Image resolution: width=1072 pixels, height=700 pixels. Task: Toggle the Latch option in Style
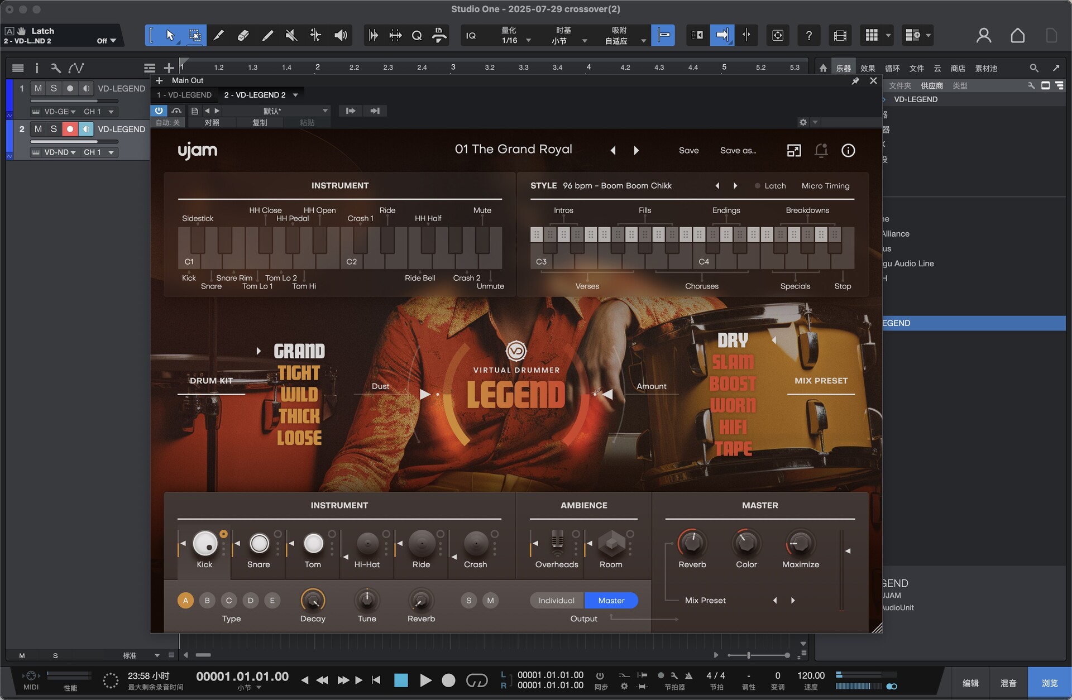click(770, 186)
